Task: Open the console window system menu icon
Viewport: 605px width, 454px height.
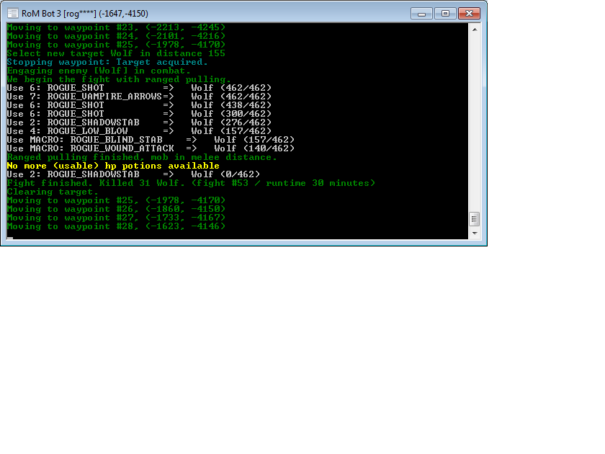Action: coord(12,13)
